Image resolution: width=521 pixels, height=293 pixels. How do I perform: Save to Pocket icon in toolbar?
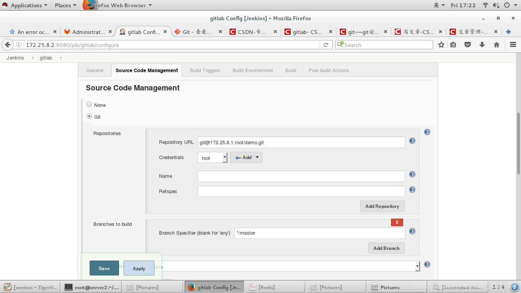pos(468,45)
